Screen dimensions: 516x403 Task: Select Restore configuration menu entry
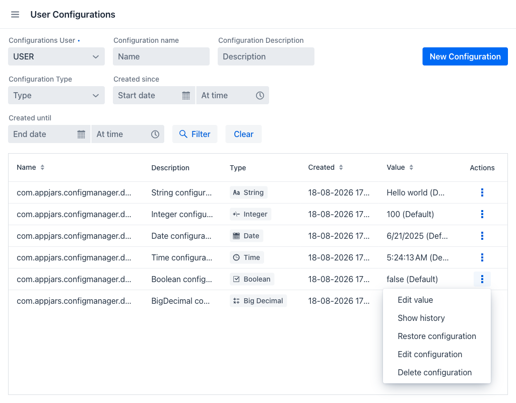tap(437, 336)
